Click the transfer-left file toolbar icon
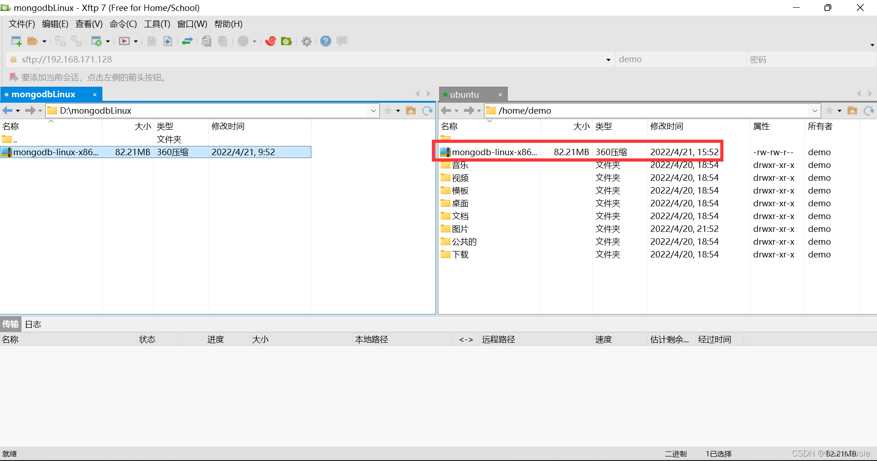Image resolution: width=877 pixels, height=461 pixels. point(152,41)
